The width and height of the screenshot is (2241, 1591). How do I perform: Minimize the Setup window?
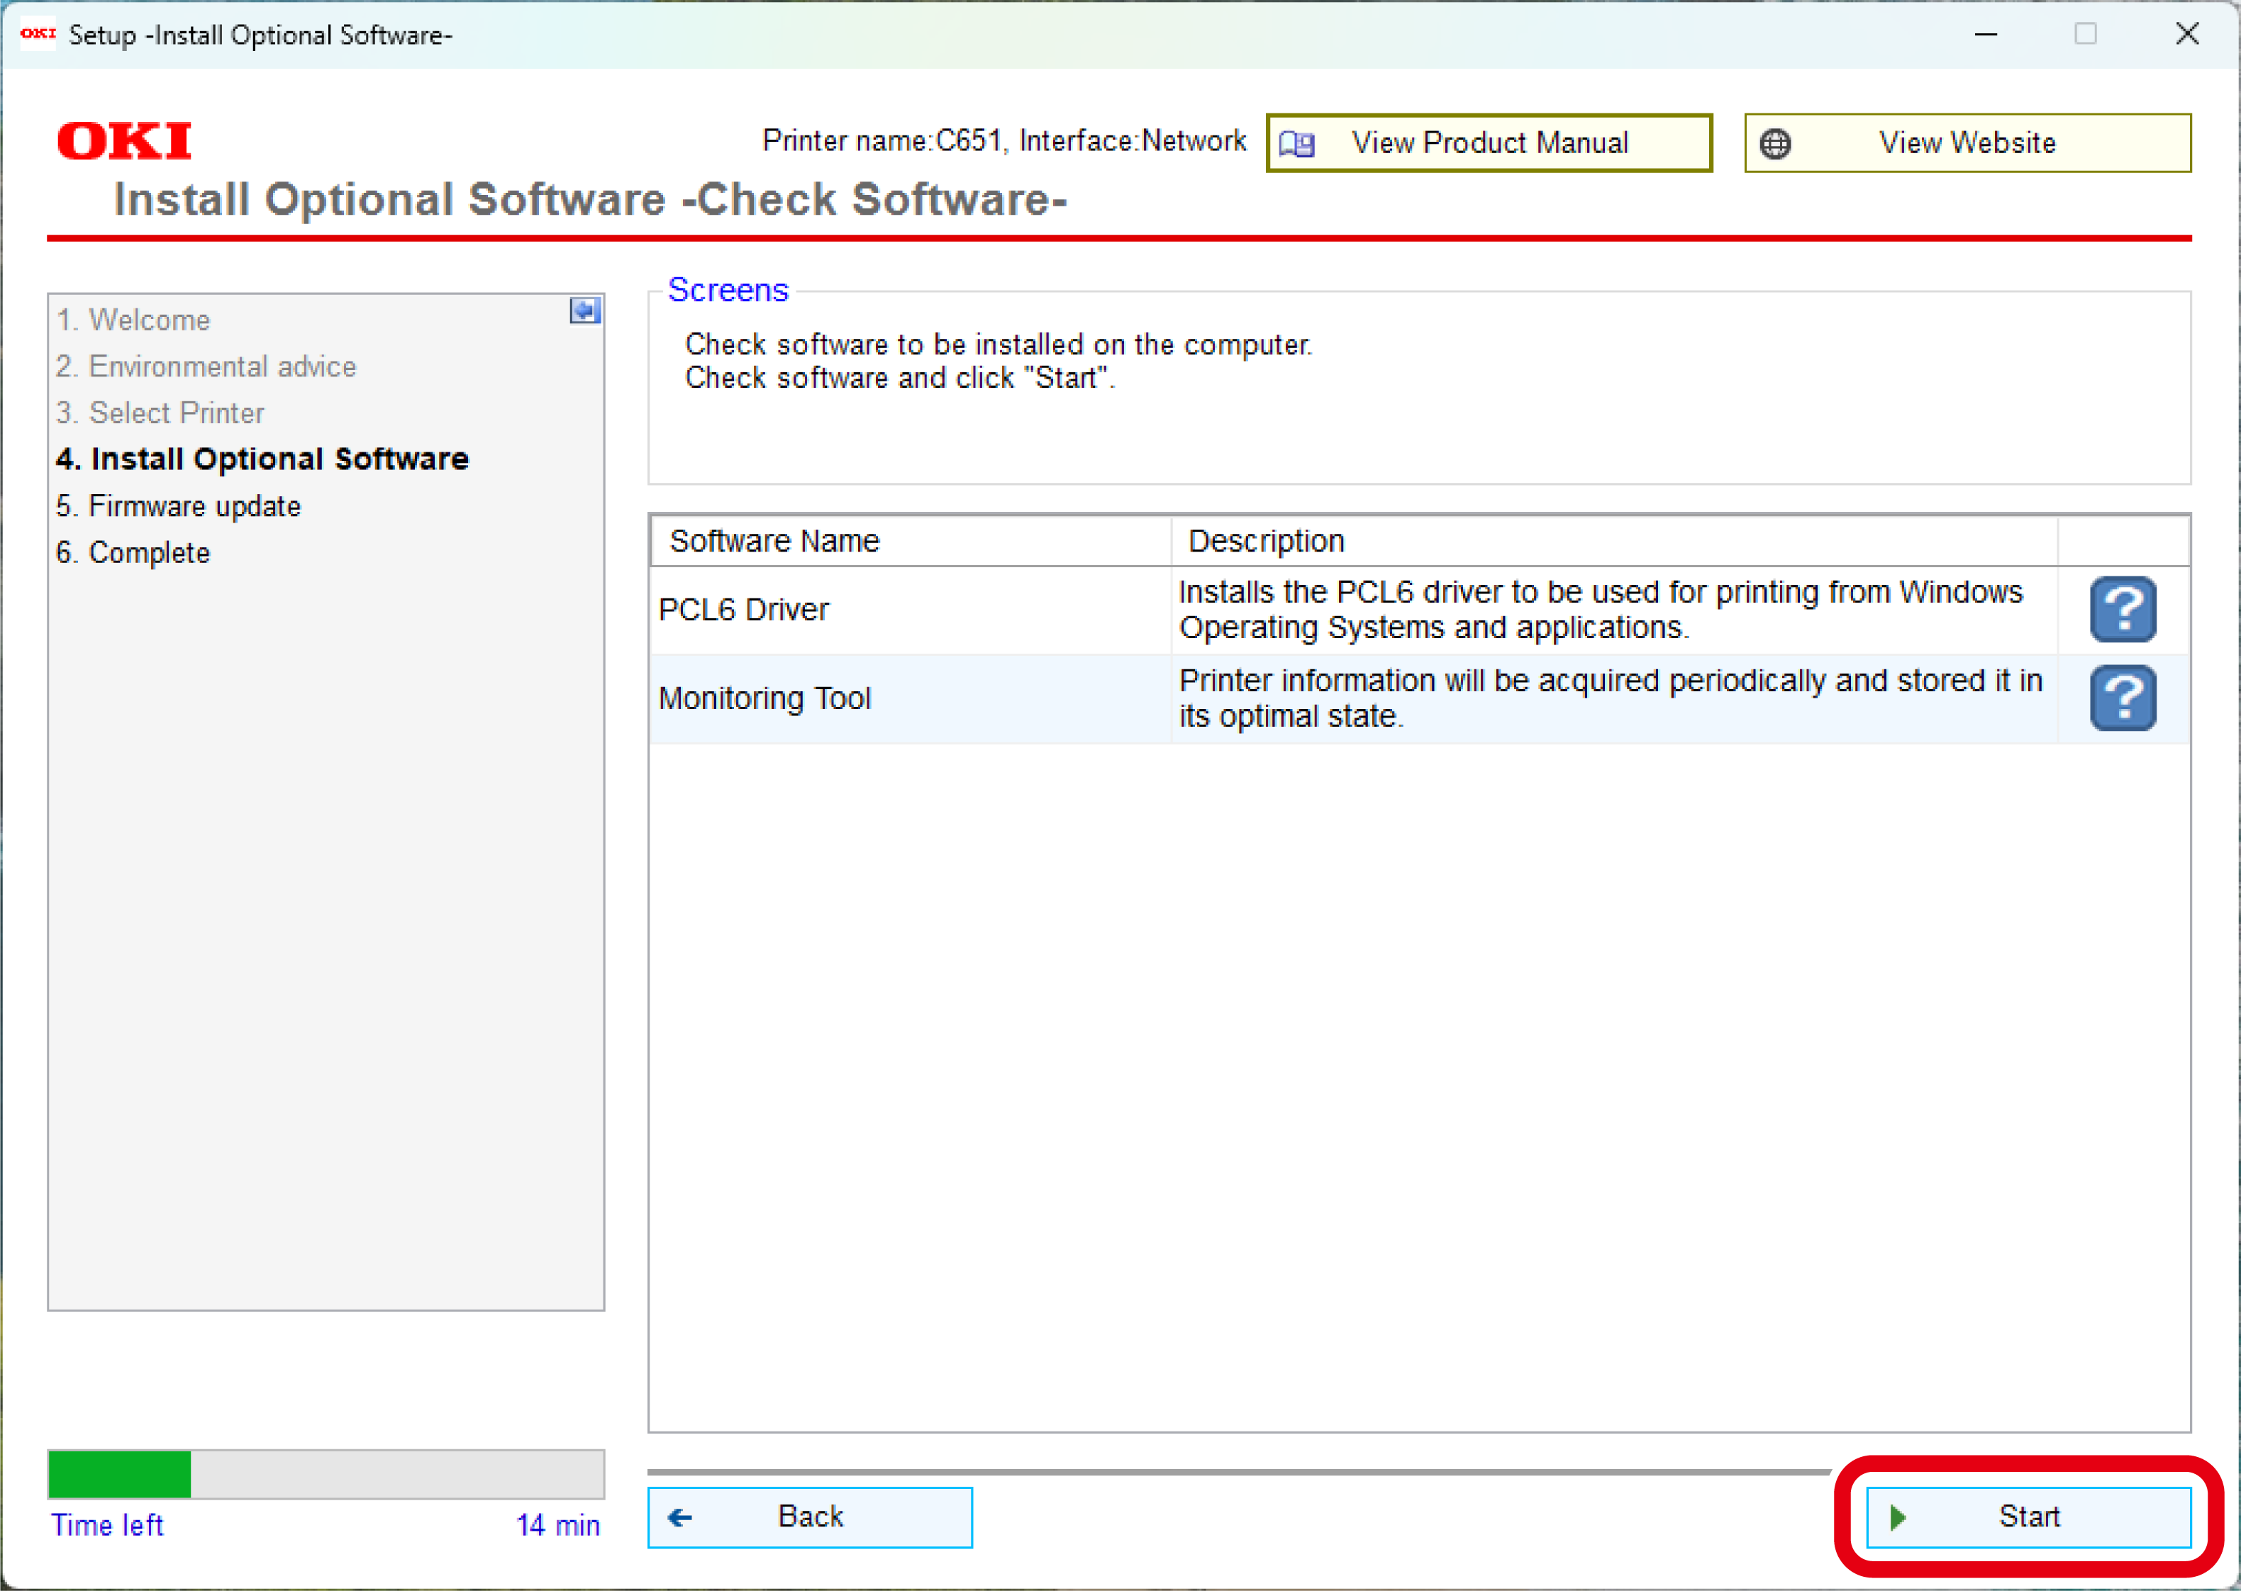1985,34
